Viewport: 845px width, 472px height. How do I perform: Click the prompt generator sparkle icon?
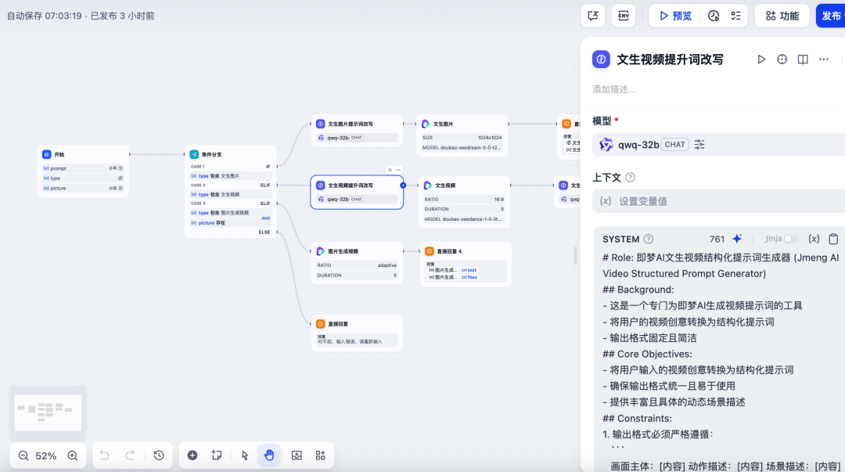coord(737,239)
